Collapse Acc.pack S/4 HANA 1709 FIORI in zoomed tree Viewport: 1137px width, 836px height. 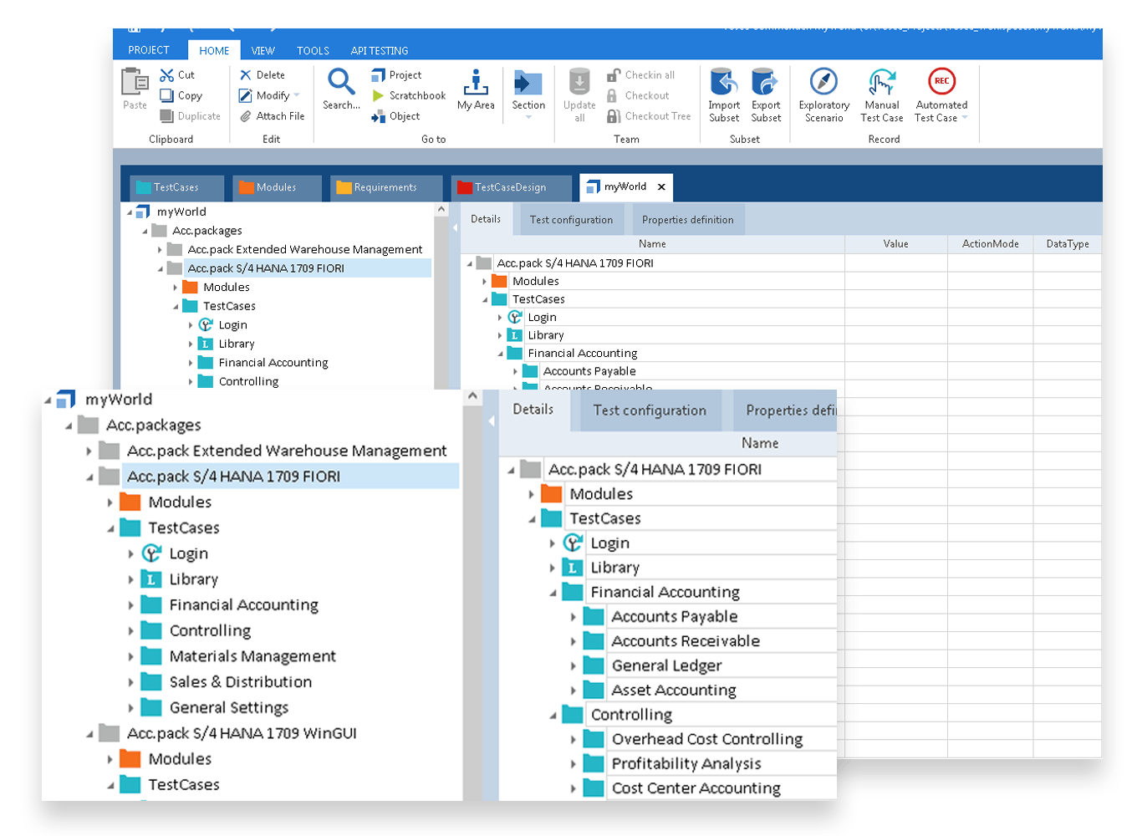(89, 477)
